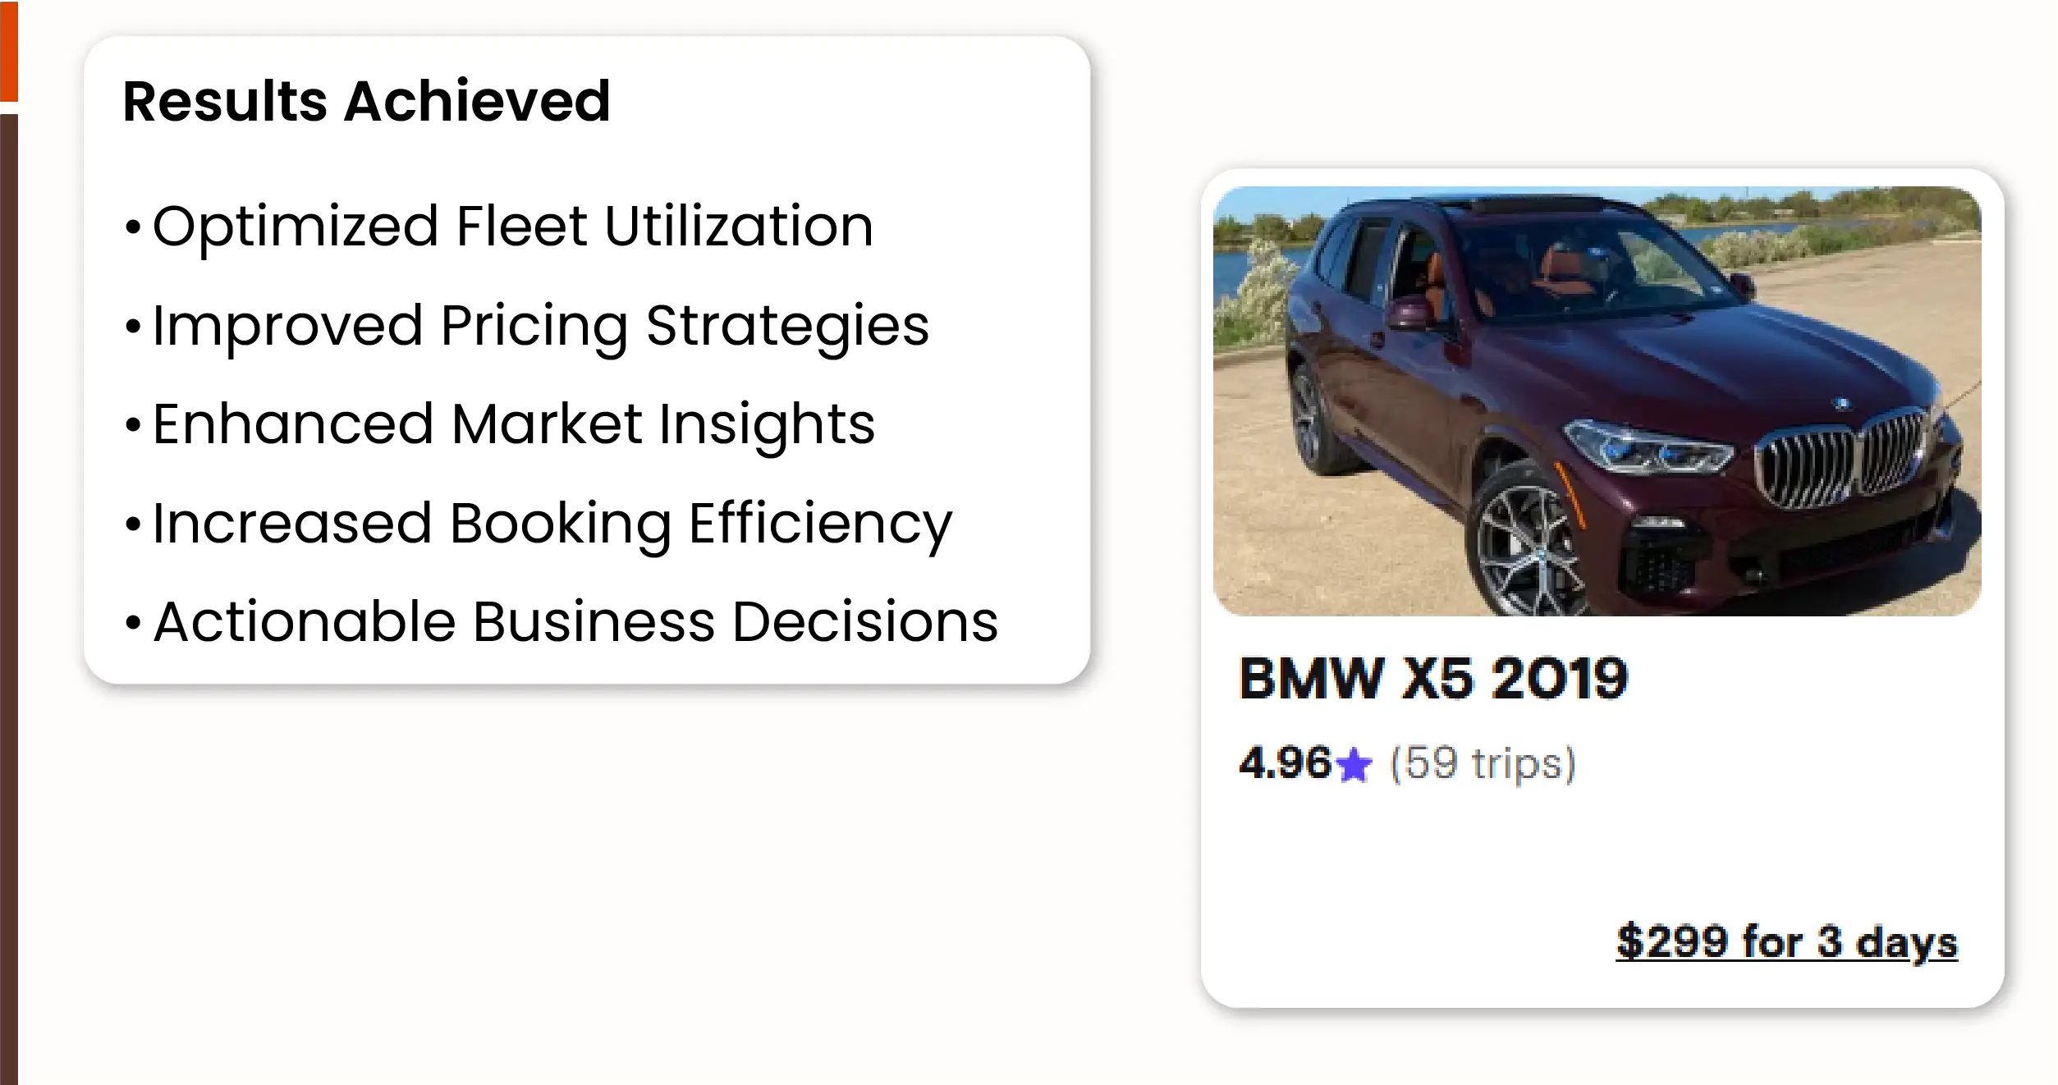This screenshot has width=2058, height=1085.
Task: Click the orange accent bar at left edge
Action: [x=8, y=49]
